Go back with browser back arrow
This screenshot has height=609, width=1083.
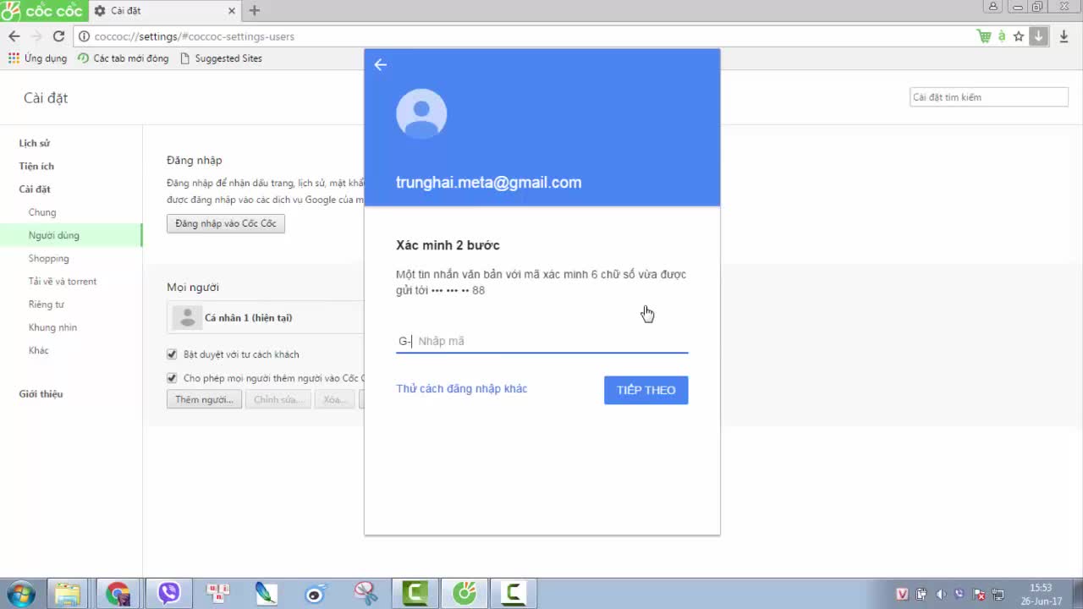point(14,36)
